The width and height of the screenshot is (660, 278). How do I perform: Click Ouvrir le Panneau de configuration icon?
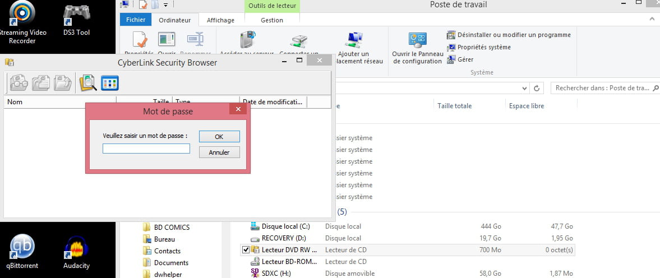click(418, 40)
